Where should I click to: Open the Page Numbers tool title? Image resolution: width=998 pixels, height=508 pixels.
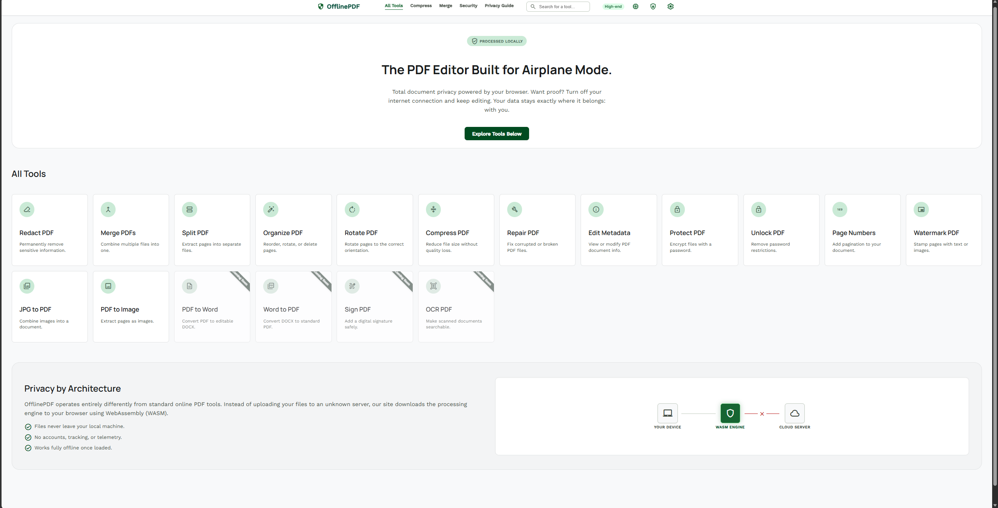(x=854, y=233)
